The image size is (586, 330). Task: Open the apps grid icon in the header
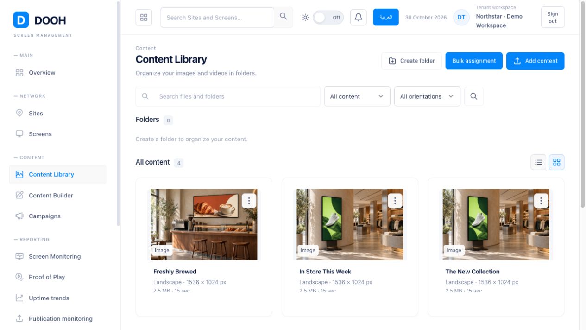[144, 18]
